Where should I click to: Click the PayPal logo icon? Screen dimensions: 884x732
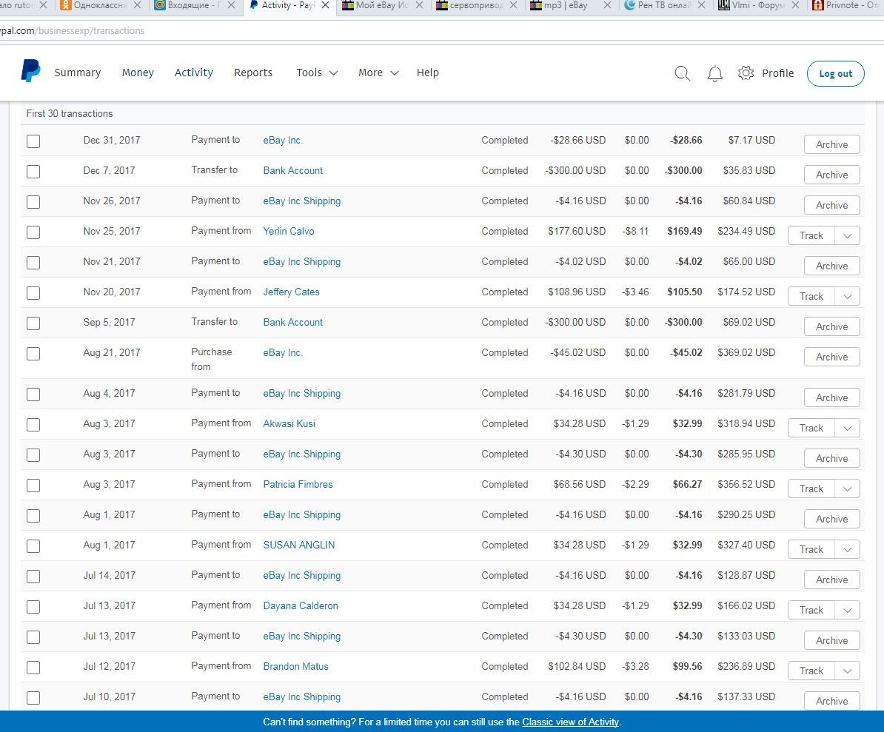[x=30, y=71]
